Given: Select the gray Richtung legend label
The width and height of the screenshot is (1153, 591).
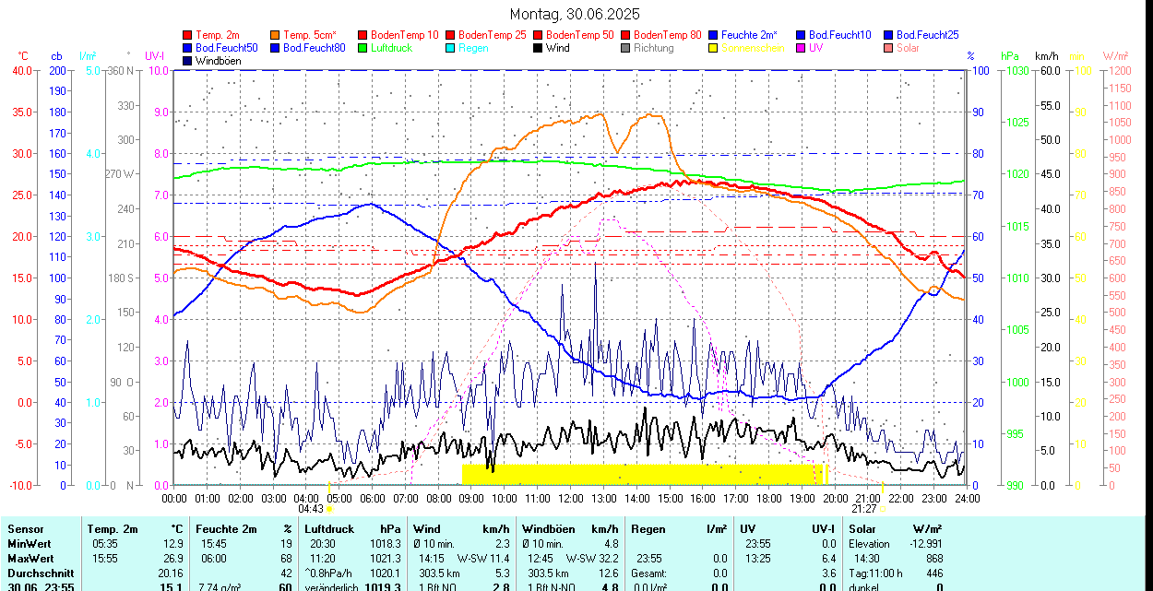Looking at the screenshot, I should click(654, 48).
